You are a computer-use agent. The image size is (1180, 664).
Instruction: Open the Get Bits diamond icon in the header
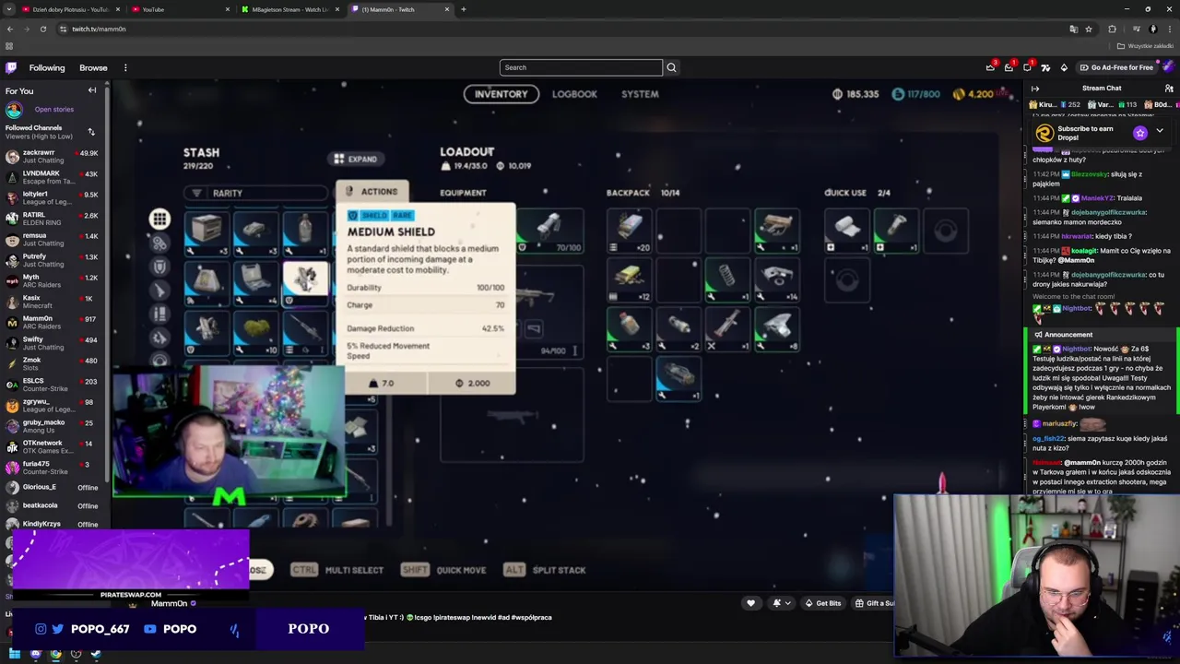point(1064,67)
